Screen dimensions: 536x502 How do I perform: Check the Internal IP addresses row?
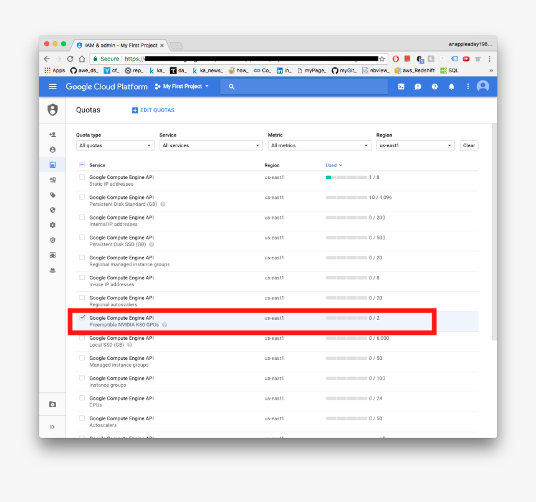point(82,217)
